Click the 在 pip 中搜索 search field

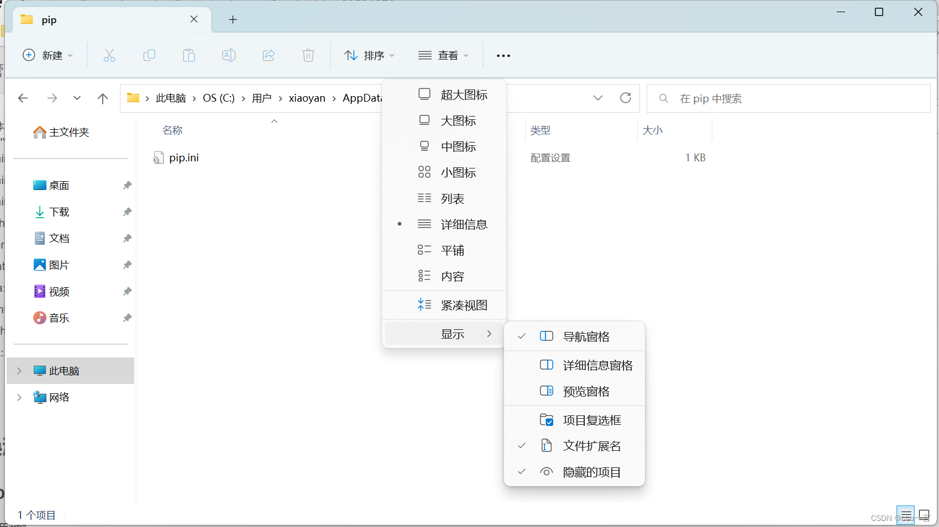click(789, 98)
